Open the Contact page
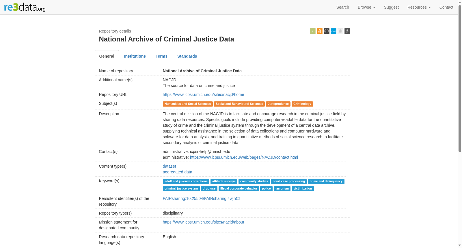 [x=446, y=7]
